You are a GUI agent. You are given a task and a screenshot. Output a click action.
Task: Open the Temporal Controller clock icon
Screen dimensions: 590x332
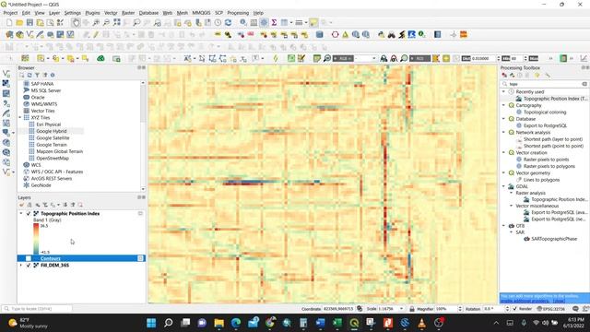pyautogui.click(x=218, y=22)
